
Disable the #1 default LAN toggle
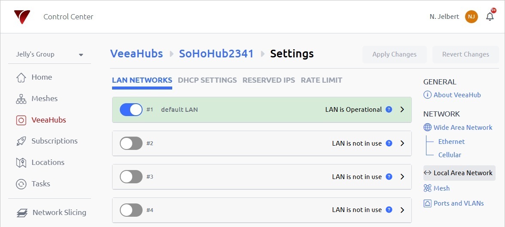131,110
